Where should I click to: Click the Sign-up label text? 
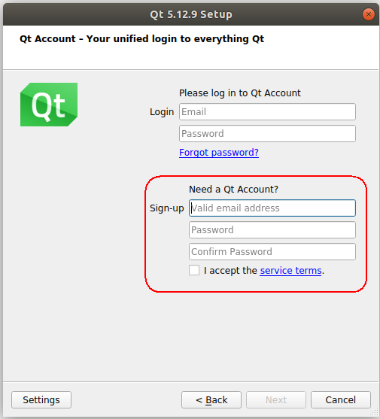click(167, 208)
